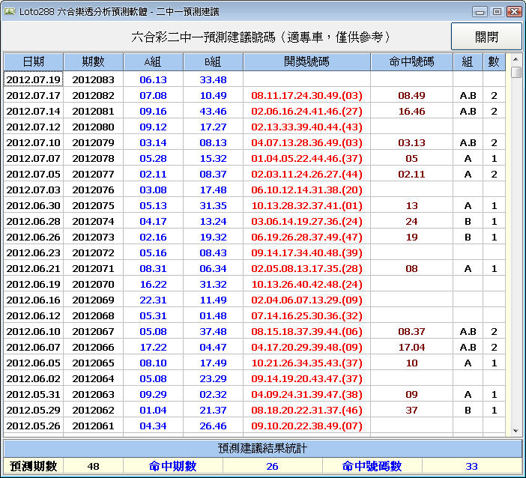526x478 pixels.
Task: Click the 預測期數 value 48
Action: pyautogui.click(x=93, y=466)
